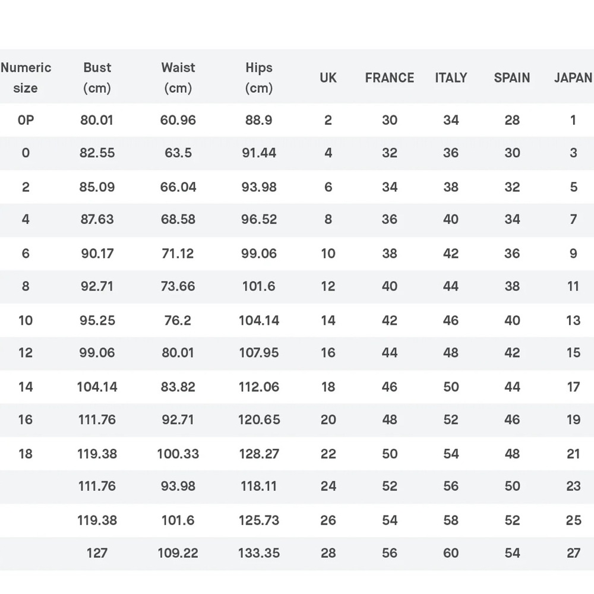Viewport: 594px width, 594px height.
Task: Select the FRANCE column header
Action: coord(390,78)
